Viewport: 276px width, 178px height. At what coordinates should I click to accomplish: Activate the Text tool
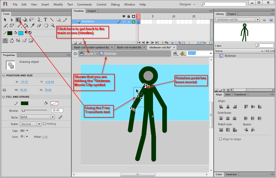[46, 19]
